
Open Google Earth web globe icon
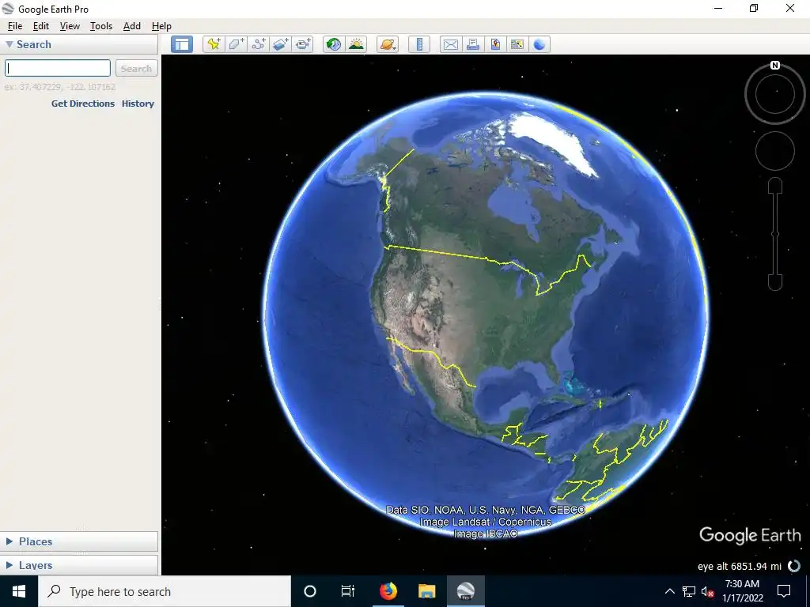[539, 44]
